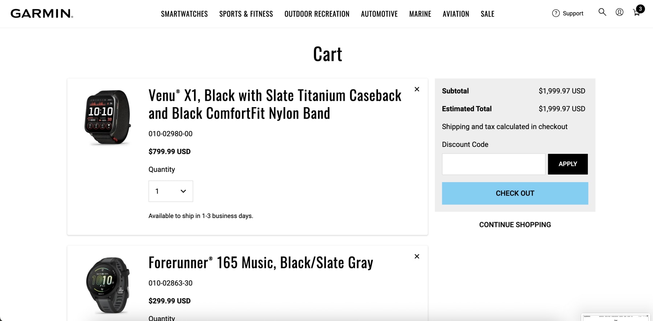
Task: Remove Forerunner 165 Music from cart
Action: (417, 256)
